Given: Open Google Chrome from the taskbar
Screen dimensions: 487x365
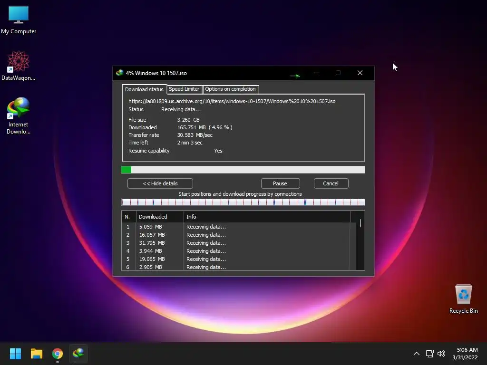Looking at the screenshot, I should (x=58, y=354).
